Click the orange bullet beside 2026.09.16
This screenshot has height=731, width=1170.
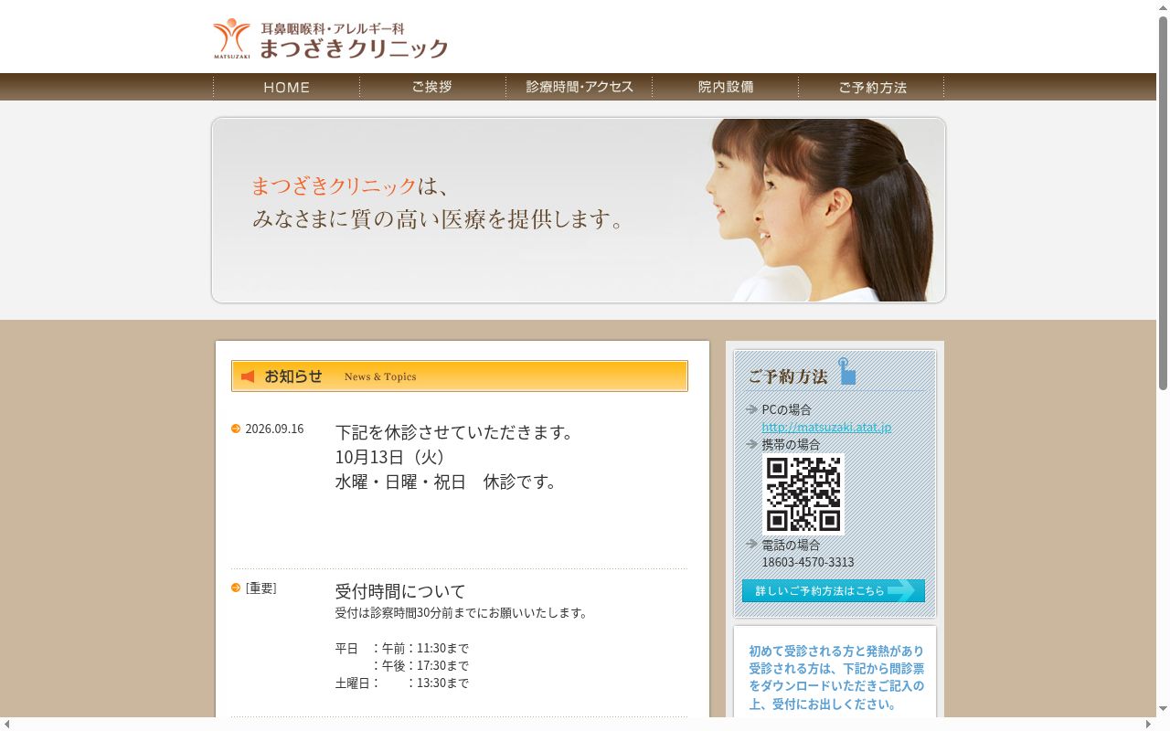(236, 429)
